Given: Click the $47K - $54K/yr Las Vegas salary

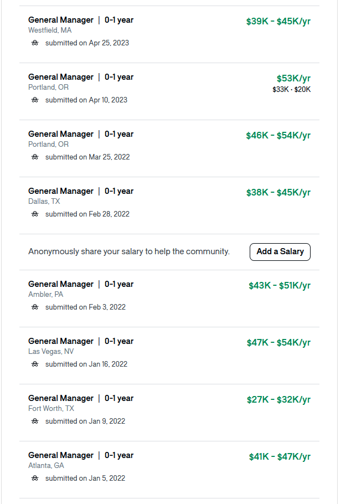Looking at the screenshot, I should [x=278, y=343].
